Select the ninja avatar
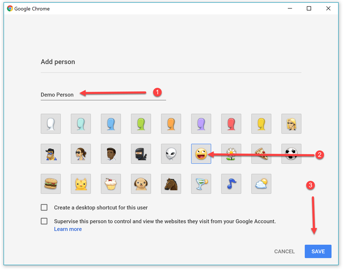Screen dimensions: 343x271 click(x=141, y=153)
